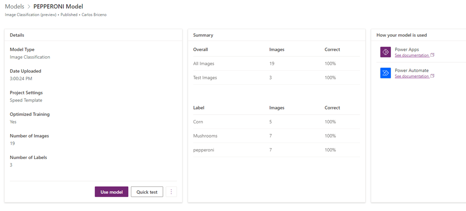Click the breadcrumb chevron after Models
466x211 pixels.
29,6
